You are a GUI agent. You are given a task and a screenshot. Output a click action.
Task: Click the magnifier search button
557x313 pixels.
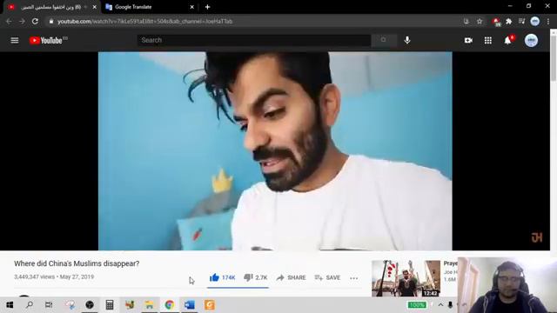pos(384,40)
